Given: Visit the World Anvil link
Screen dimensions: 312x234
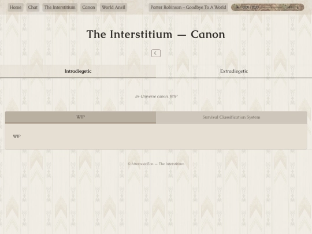Looking at the screenshot, I should click(113, 8).
